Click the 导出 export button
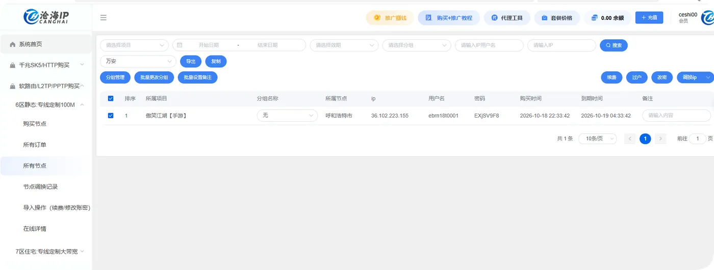714x270 pixels. (191, 61)
